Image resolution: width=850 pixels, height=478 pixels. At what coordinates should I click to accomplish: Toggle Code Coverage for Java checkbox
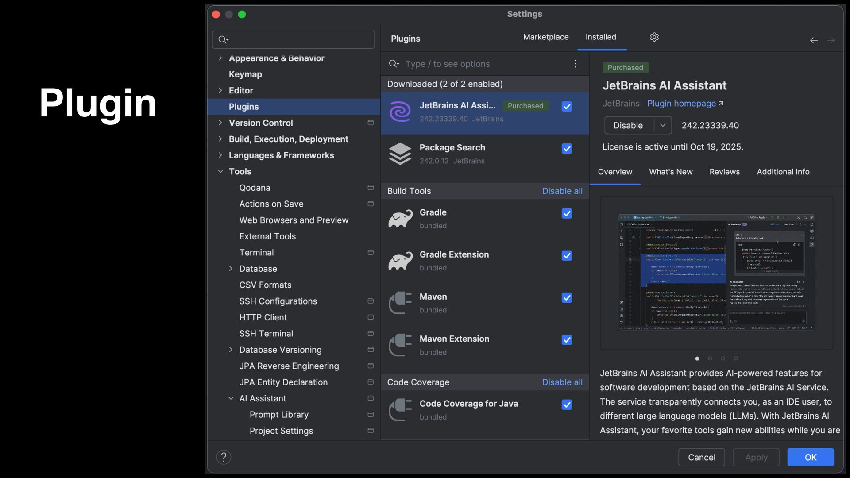tap(567, 405)
